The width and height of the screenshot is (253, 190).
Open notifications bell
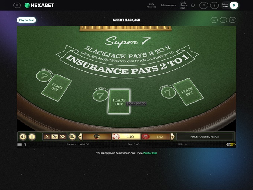204,5
